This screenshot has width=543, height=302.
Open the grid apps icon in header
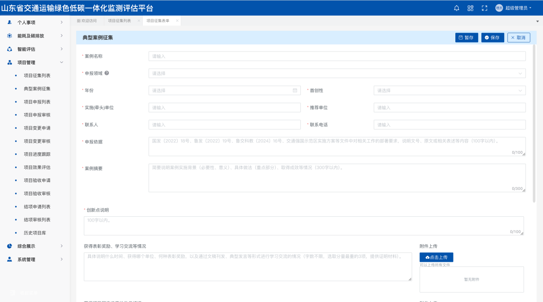point(470,8)
